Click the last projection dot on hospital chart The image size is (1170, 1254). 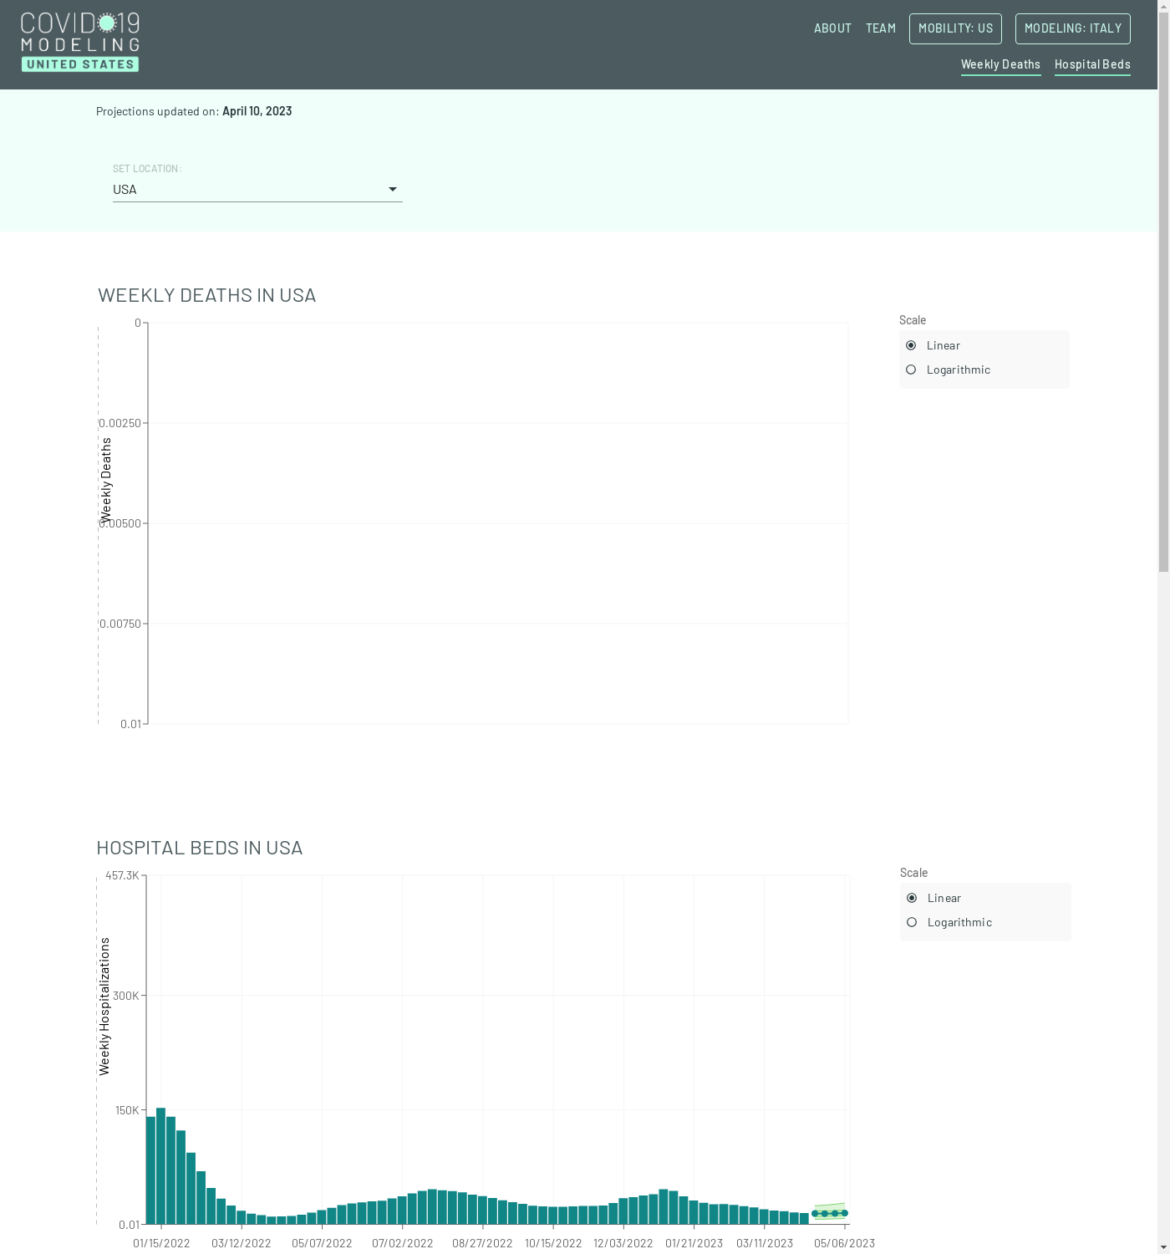pos(845,1213)
